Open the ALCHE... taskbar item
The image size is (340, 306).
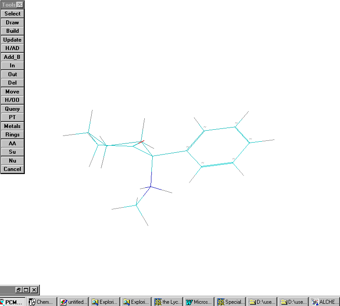point(325,302)
